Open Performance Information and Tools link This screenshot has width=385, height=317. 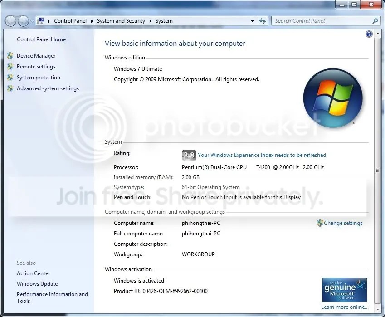pos(52,297)
